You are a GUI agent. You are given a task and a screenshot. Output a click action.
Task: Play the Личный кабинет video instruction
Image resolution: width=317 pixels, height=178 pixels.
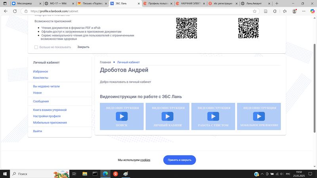tap(167, 116)
